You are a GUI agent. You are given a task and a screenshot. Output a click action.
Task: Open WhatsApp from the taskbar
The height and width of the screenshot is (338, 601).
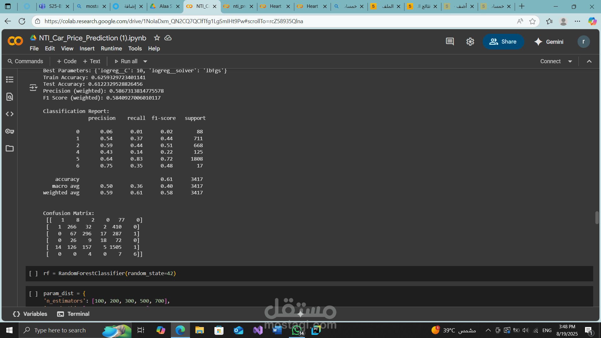tap(297, 330)
